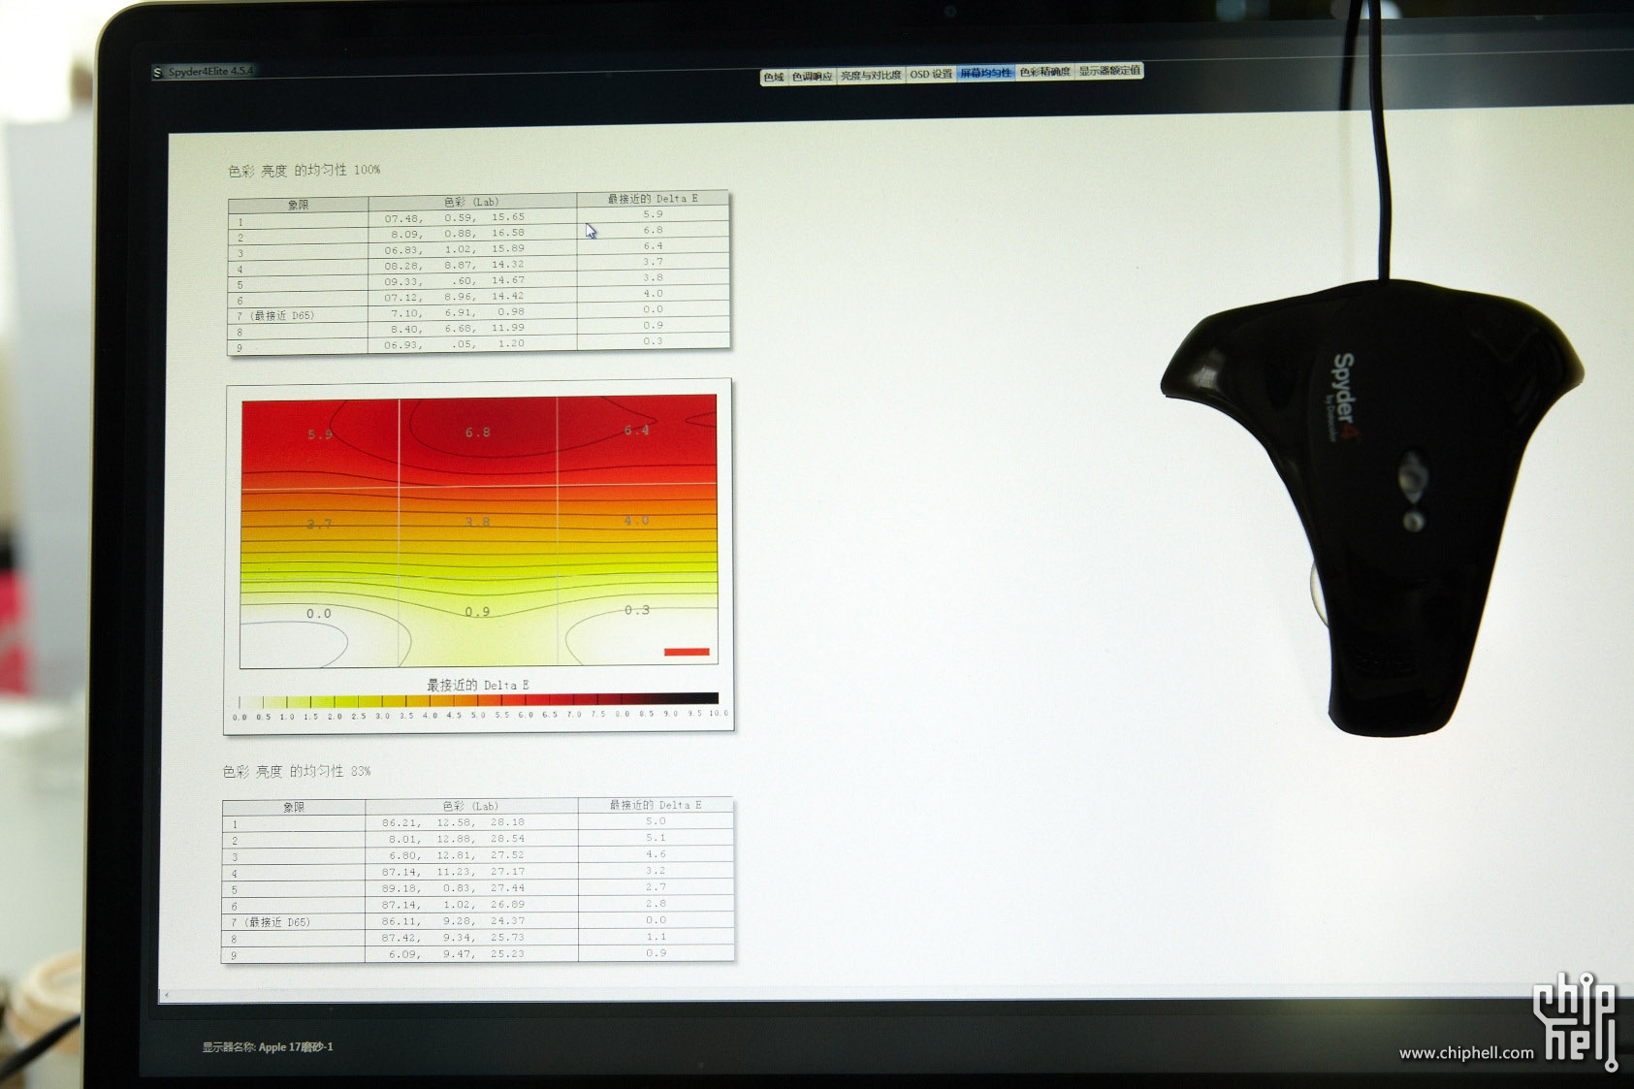This screenshot has height=1089, width=1634.
Task: Click the 0.0 start of Delta E scale
Action: (240, 718)
